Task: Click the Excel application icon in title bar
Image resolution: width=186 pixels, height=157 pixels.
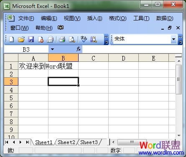Action: 7,6
